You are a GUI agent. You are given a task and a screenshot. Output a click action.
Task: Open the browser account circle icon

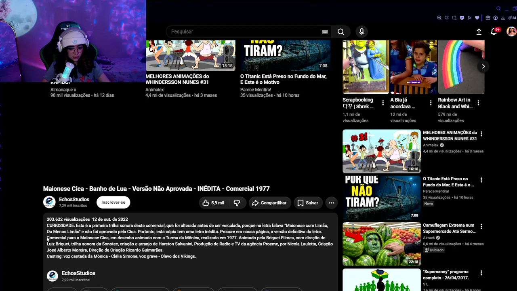[495, 18]
